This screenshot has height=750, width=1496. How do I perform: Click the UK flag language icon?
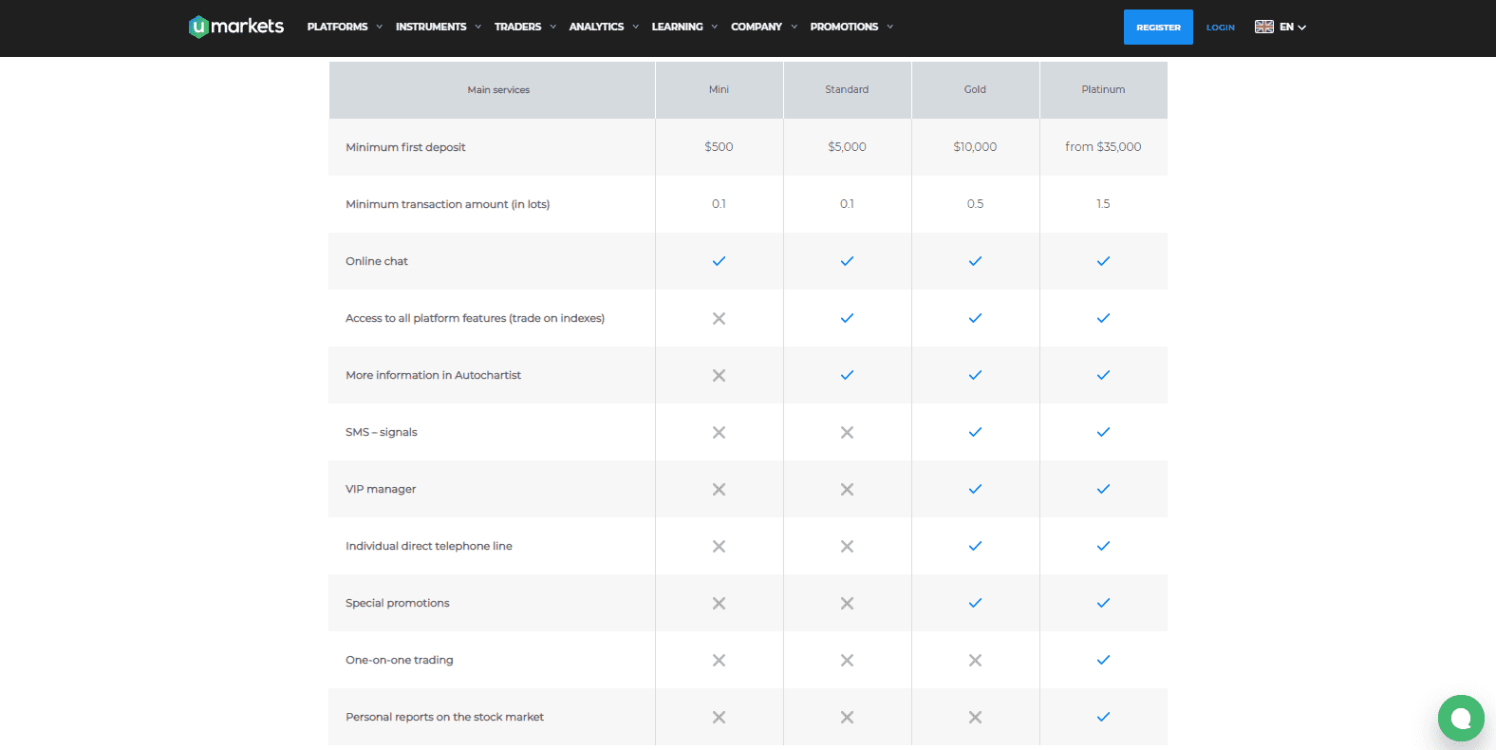pos(1263,27)
